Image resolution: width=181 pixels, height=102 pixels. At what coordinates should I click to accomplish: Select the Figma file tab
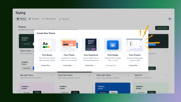tap(64, 19)
